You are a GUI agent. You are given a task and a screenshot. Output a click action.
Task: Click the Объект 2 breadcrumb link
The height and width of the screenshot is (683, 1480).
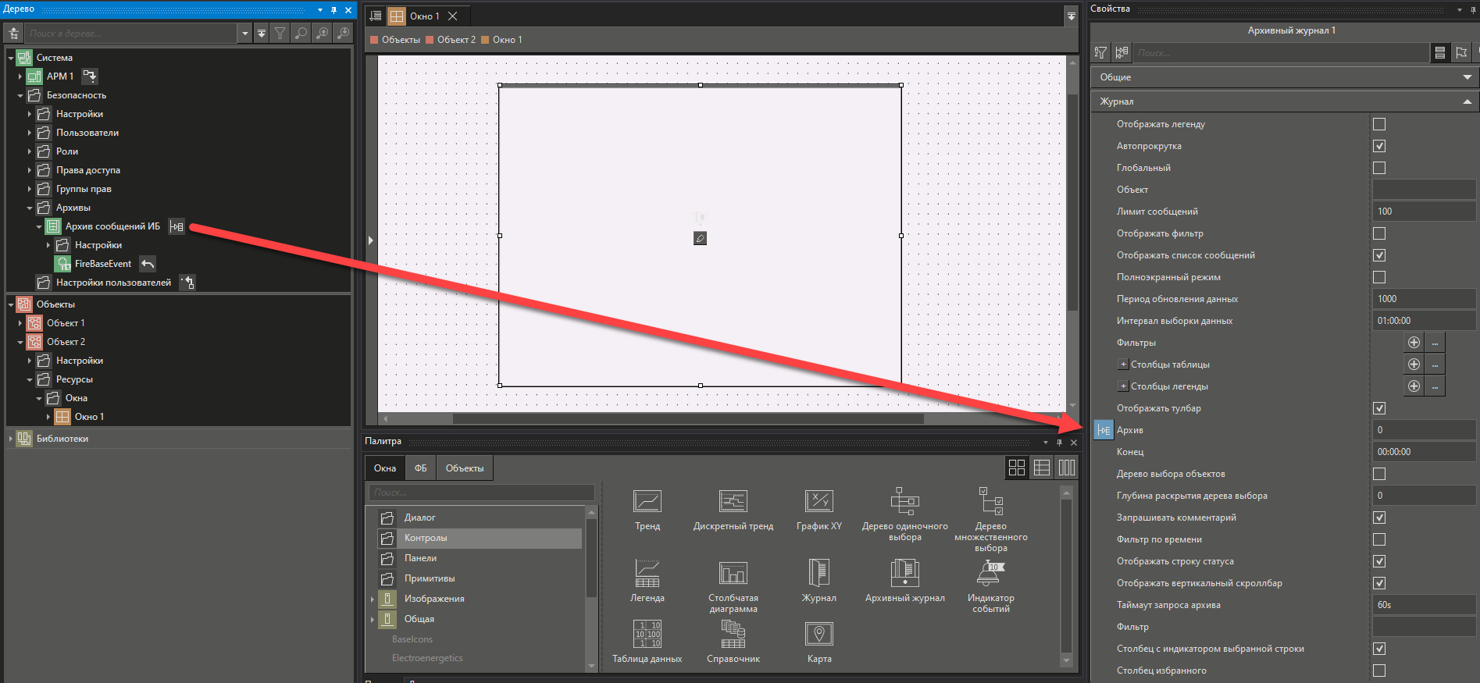(456, 40)
